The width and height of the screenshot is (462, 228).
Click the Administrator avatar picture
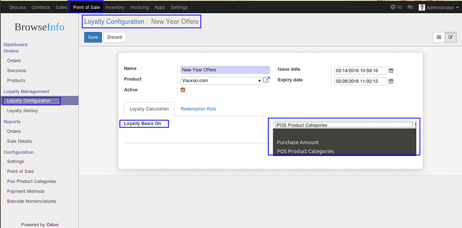[421, 7]
